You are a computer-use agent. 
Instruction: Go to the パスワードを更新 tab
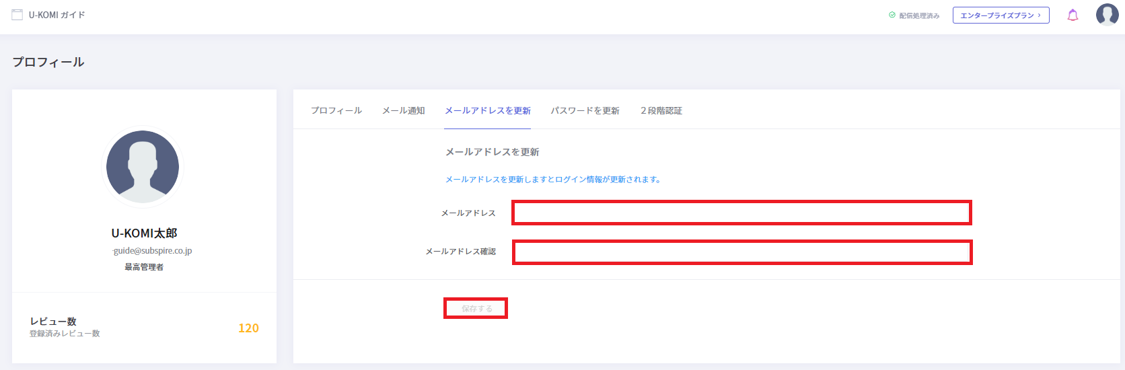click(585, 110)
